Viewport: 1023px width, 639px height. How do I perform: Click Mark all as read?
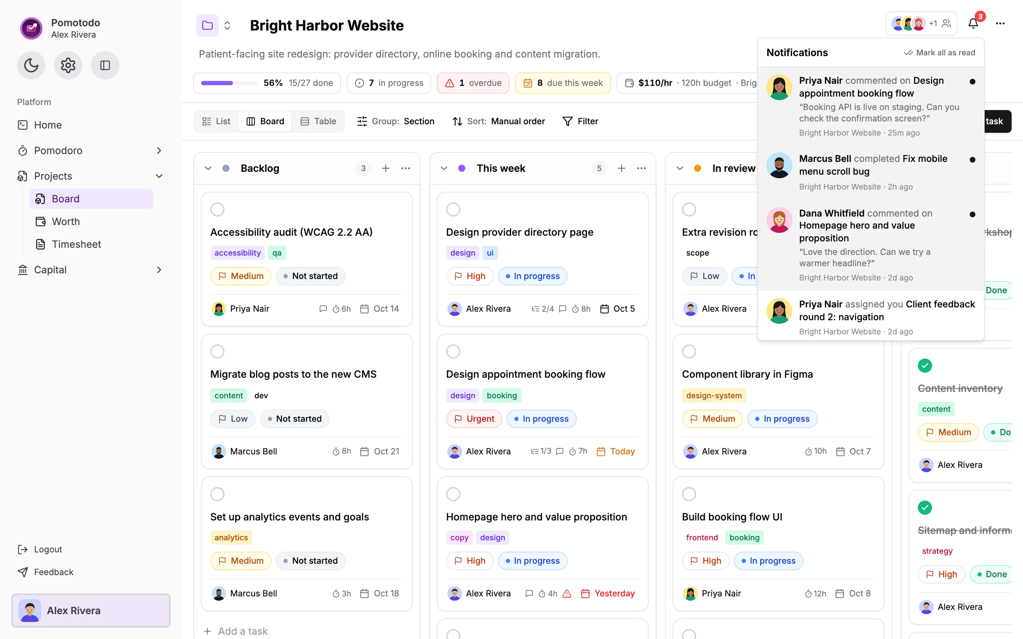click(x=939, y=53)
